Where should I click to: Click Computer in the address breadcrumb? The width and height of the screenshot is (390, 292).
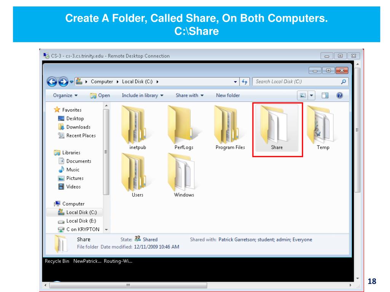click(102, 82)
